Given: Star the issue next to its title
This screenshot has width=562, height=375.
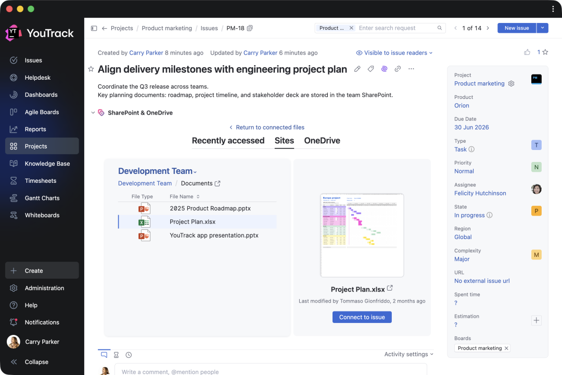Looking at the screenshot, I should tap(91, 69).
